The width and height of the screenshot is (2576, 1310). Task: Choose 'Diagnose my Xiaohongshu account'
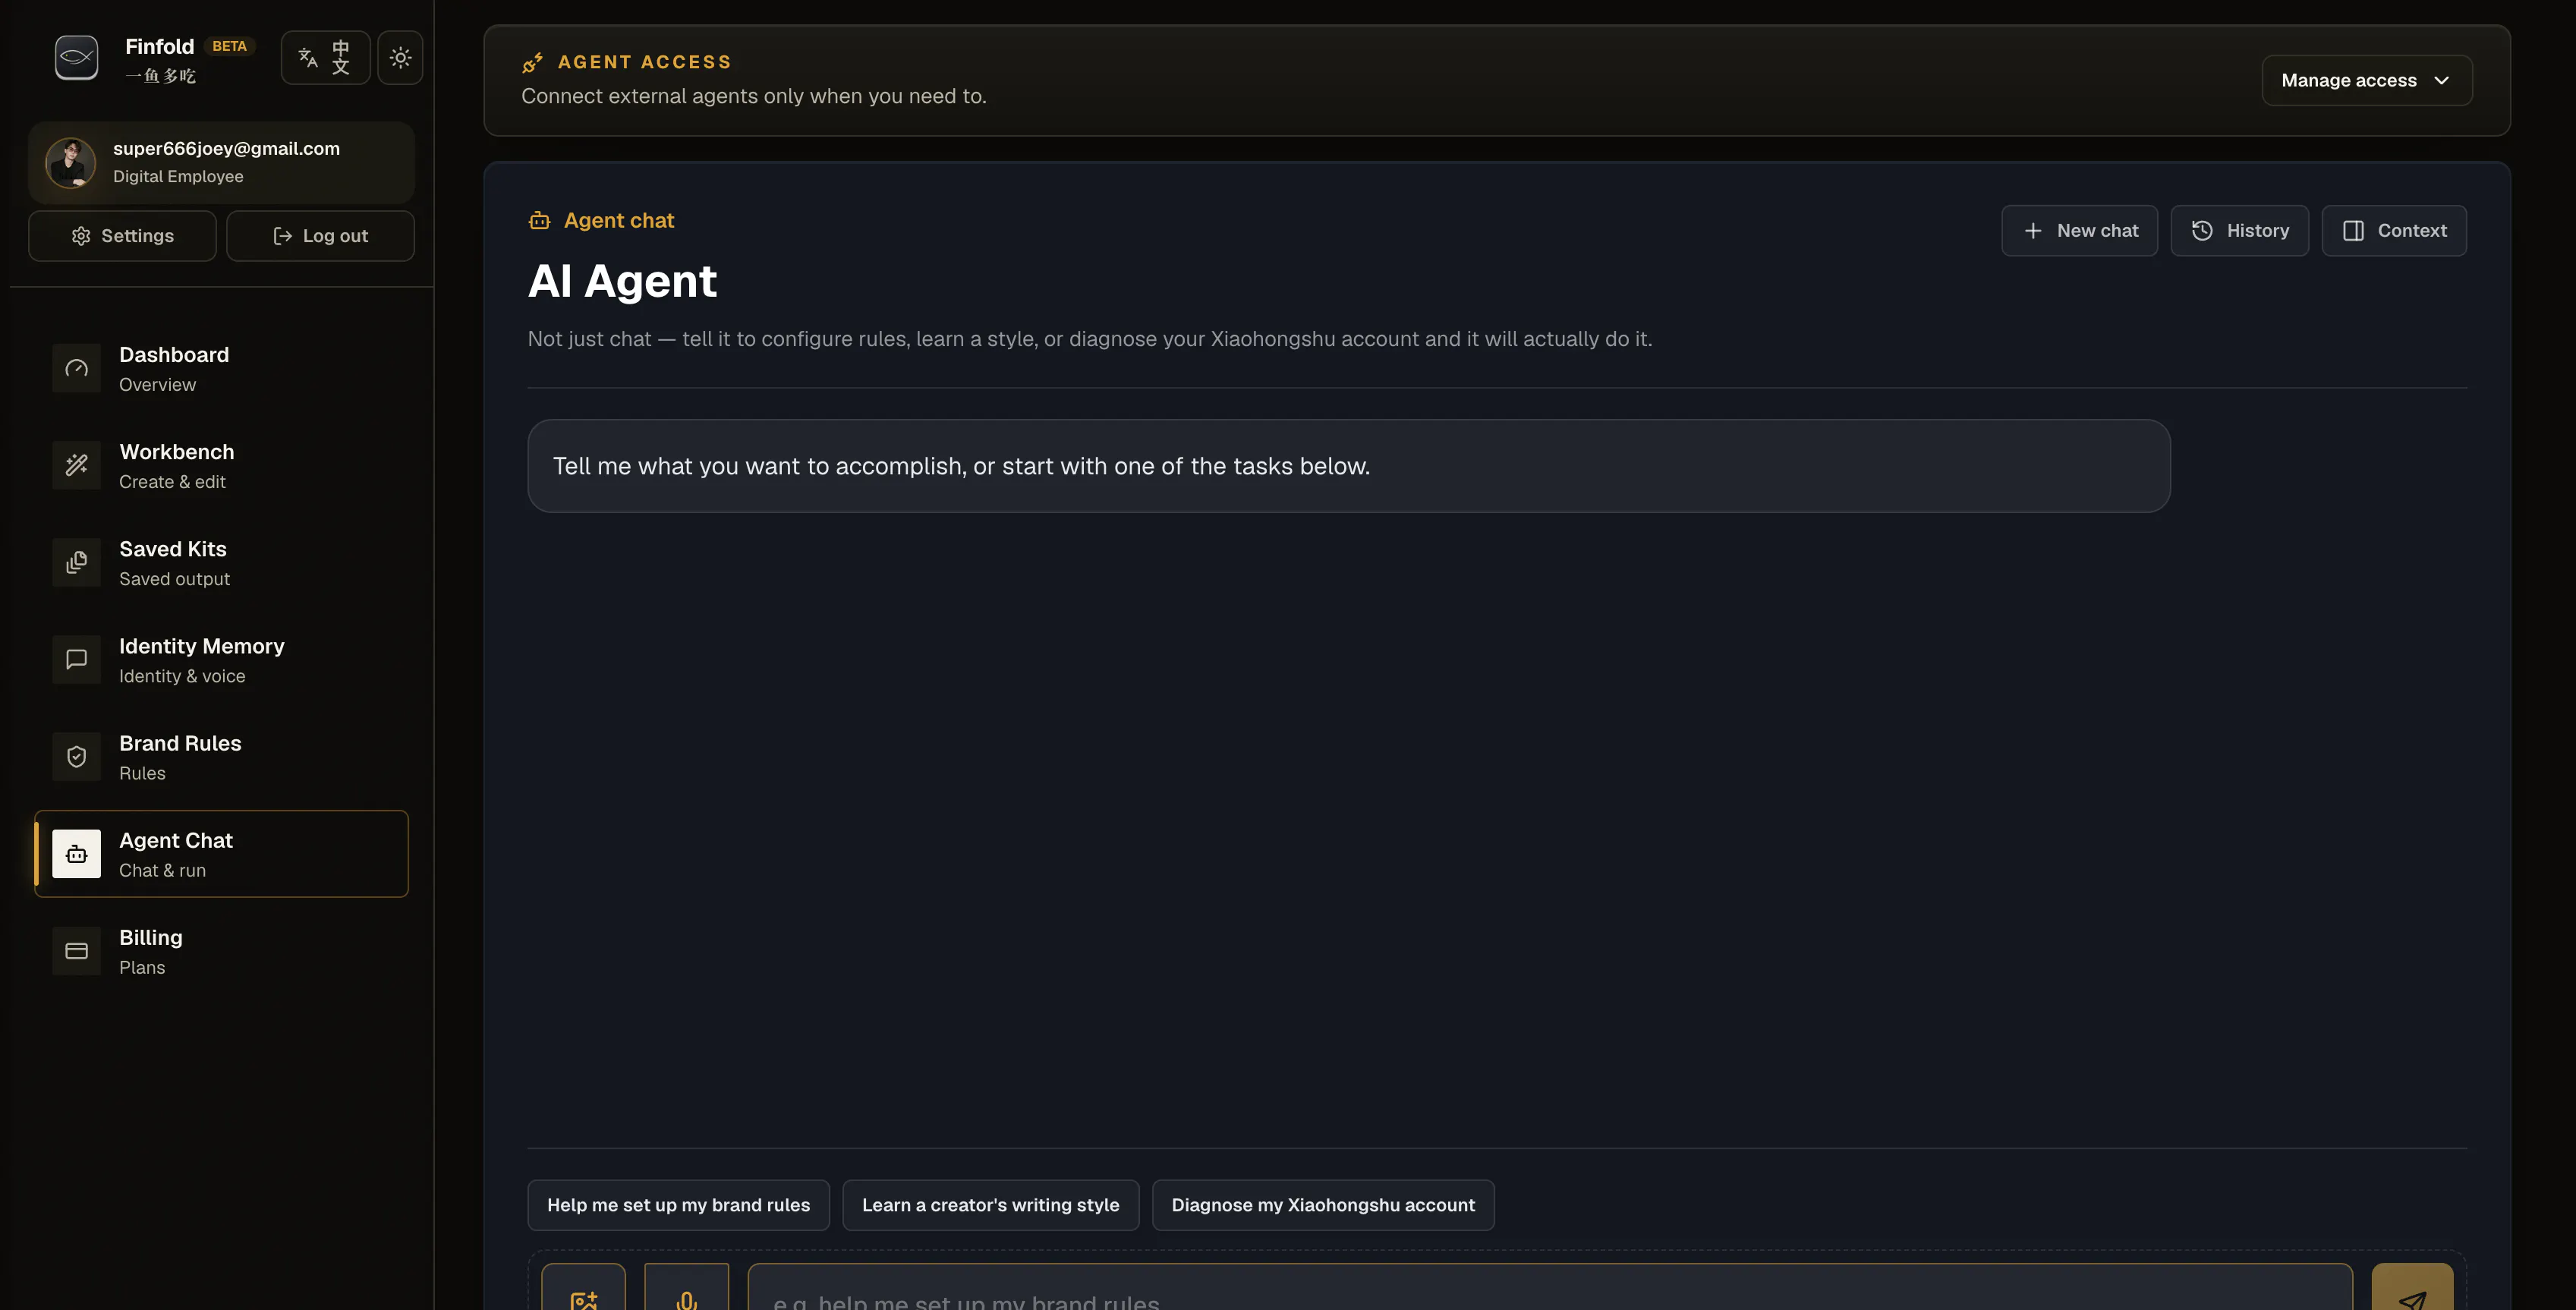tap(1322, 1204)
